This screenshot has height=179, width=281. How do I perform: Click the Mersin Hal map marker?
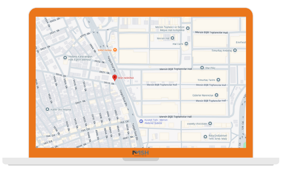173,38
